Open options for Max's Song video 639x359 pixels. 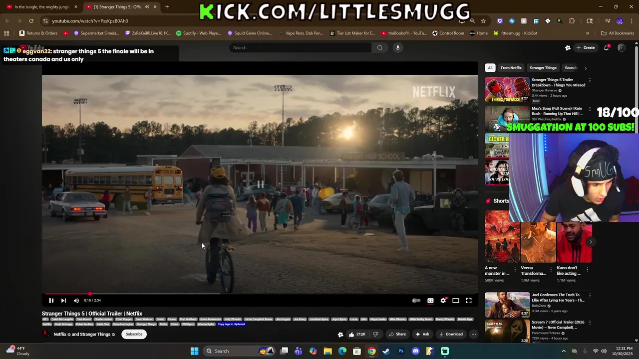tap(590, 109)
